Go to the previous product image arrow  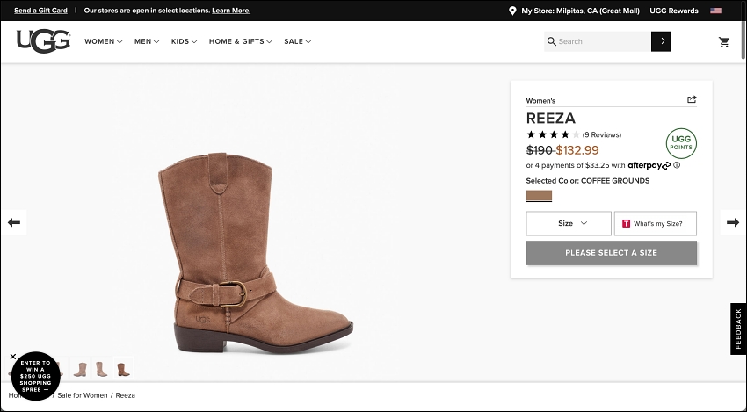tap(14, 222)
